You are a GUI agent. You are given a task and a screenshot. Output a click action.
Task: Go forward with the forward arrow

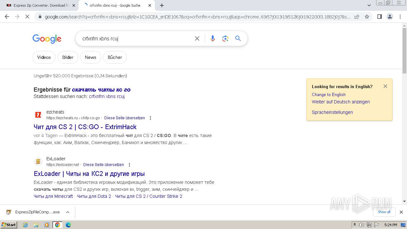tap(17, 17)
